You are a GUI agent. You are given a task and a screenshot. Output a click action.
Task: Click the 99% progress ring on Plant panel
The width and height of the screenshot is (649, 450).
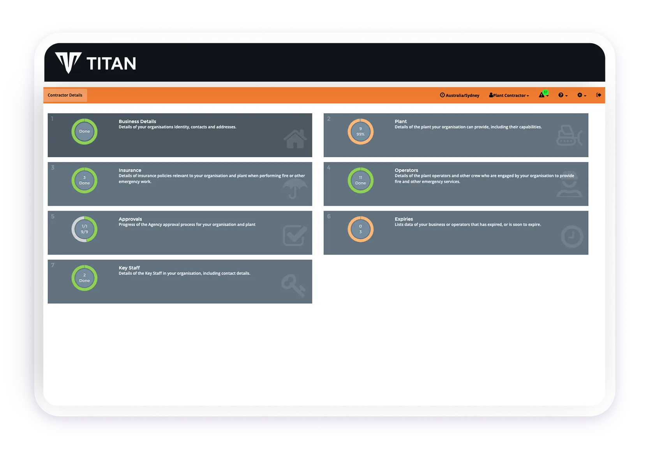[x=360, y=132]
